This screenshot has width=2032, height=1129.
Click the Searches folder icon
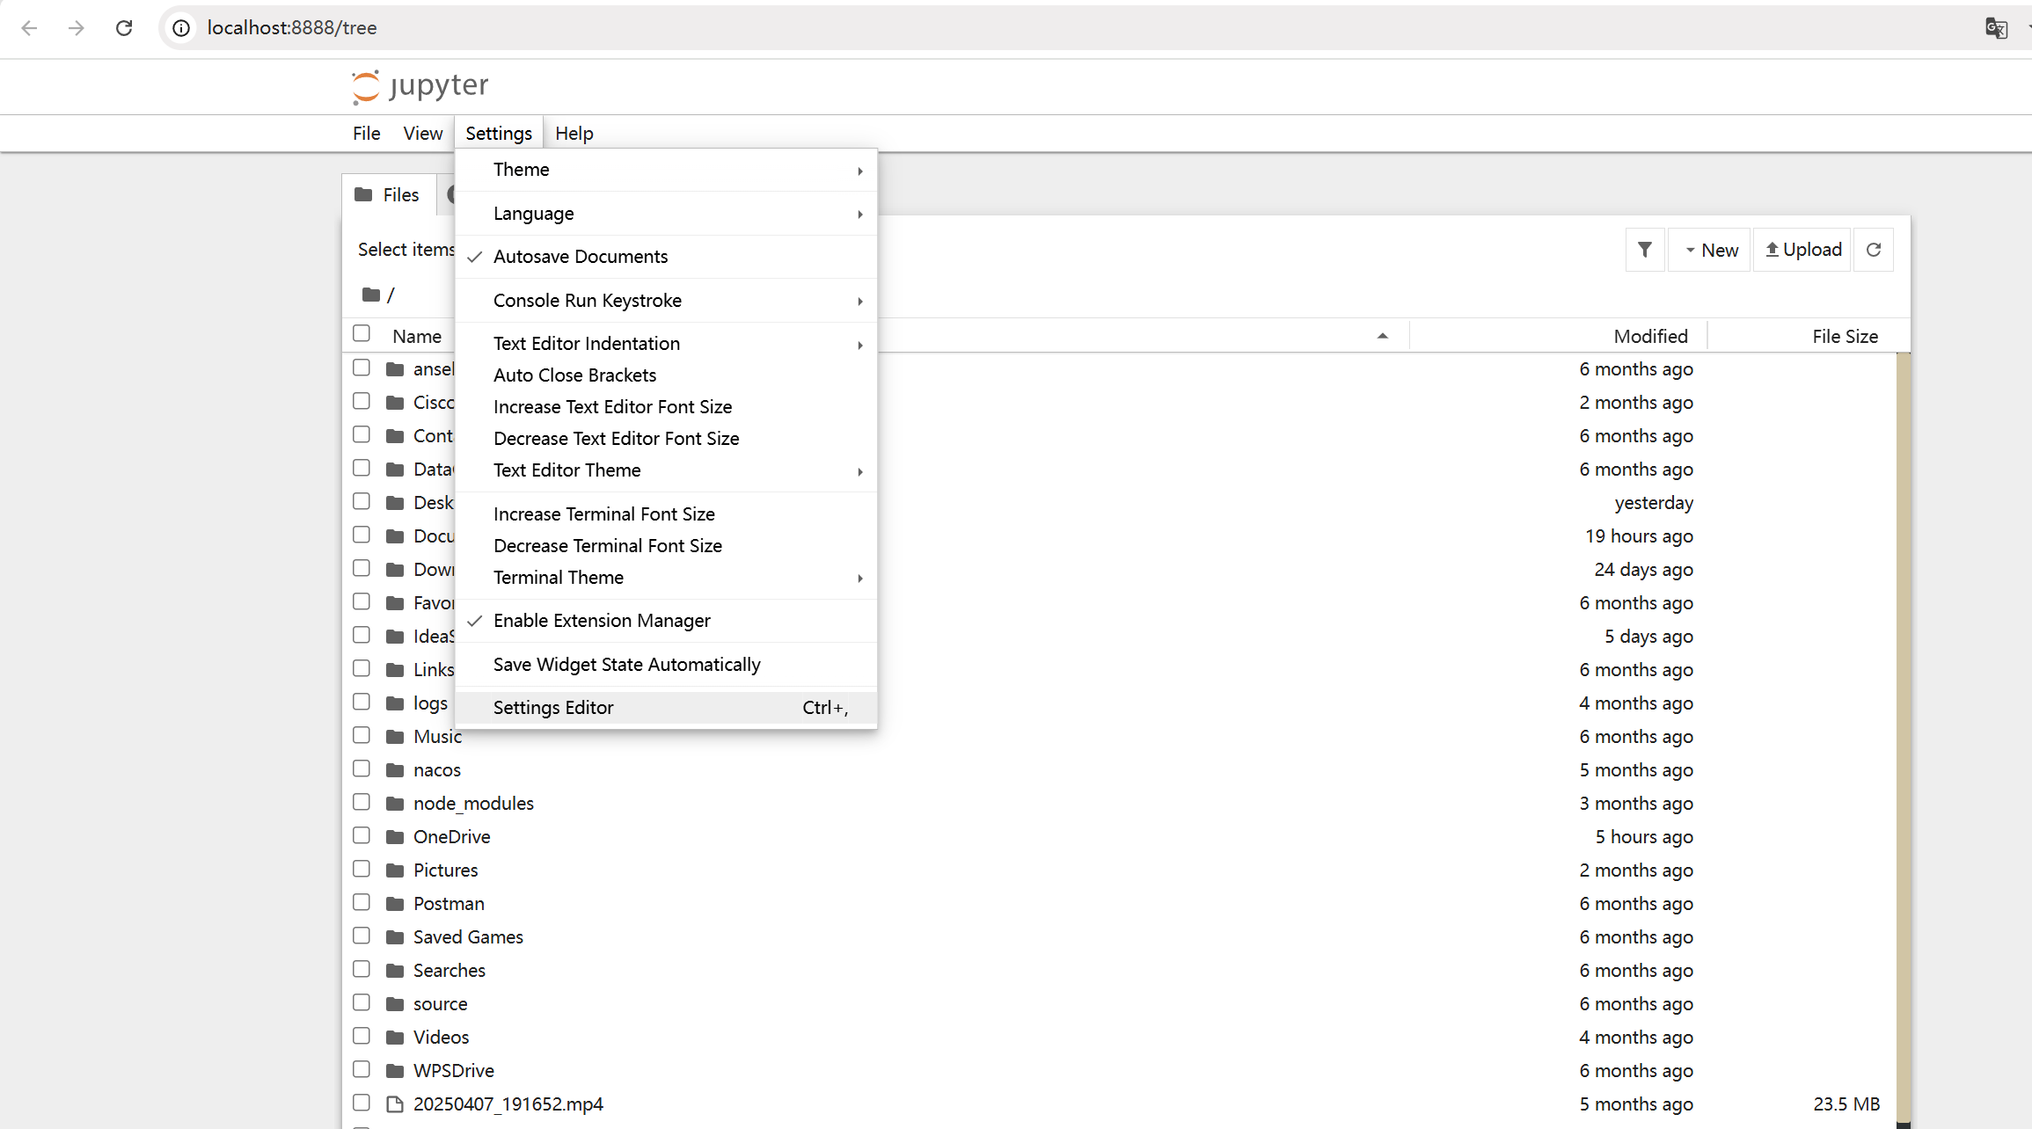pos(395,971)
